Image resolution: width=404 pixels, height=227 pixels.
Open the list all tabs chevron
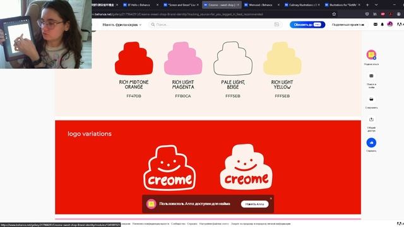pyautogui.click(x=376, y=4)
